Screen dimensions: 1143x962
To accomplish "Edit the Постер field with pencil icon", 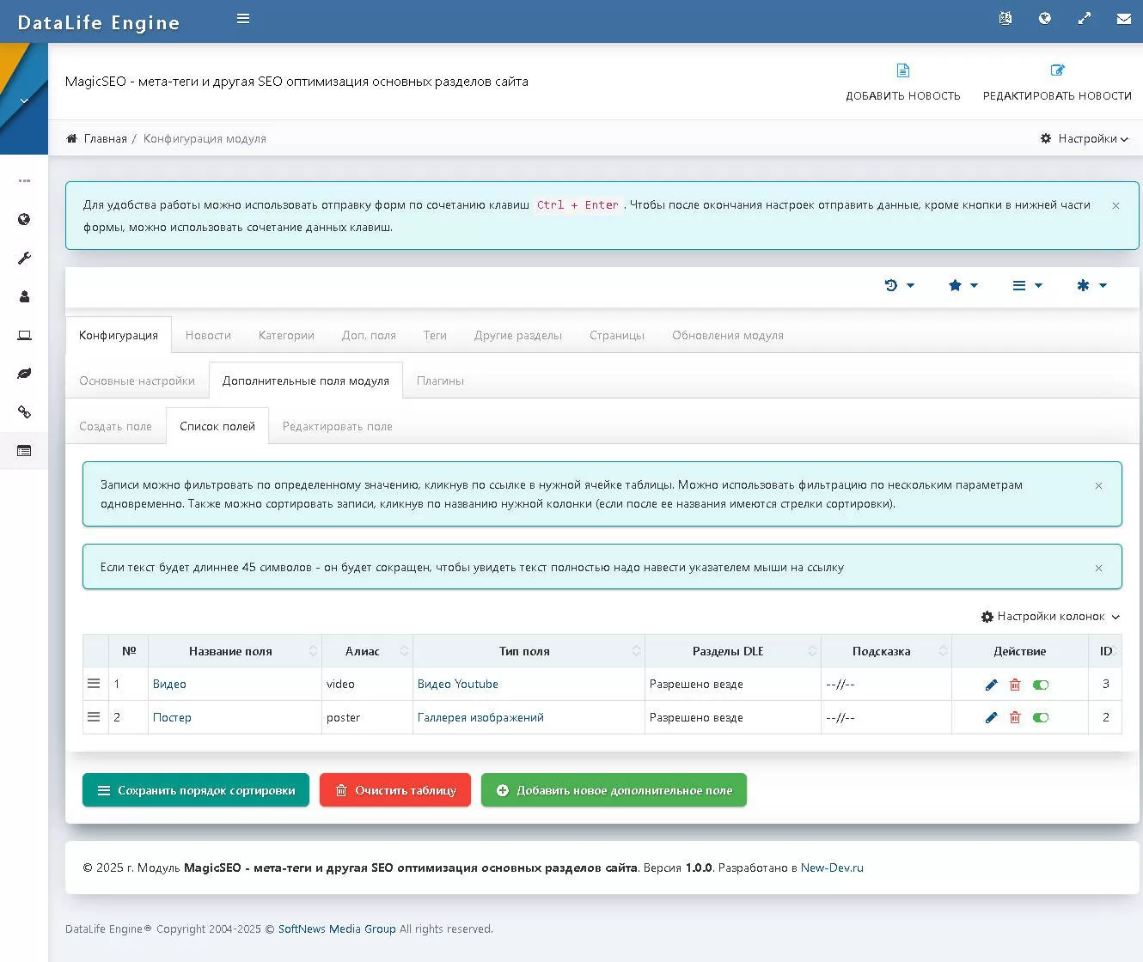I will point(991,717).
